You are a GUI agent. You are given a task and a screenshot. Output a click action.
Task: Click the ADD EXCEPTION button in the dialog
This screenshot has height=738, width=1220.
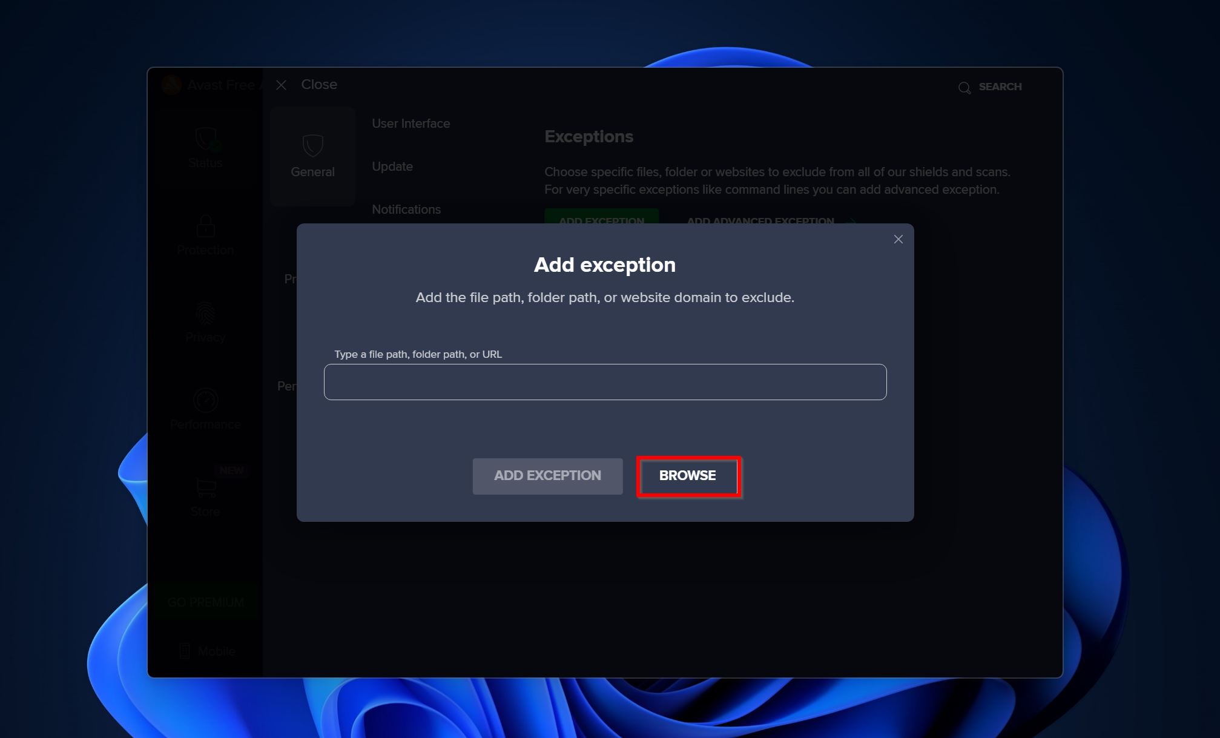click(x=547, y=476)
